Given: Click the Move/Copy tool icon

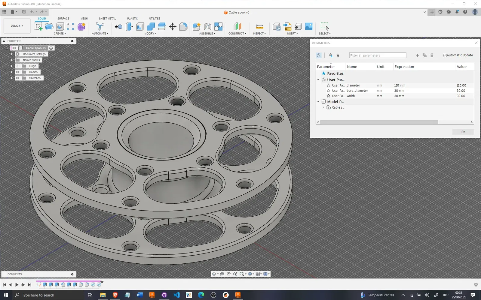Looking at the screenshot, I should (173, 26).
